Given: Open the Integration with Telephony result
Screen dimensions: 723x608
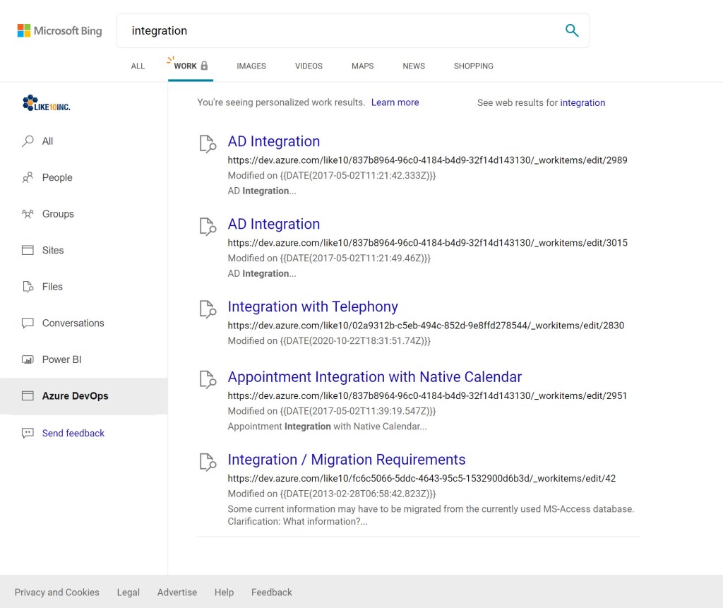Looking at the screenshot, I should (x=312, y=306).
